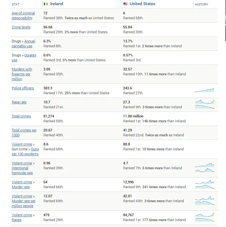This screenshot has width=226, height=227.
Task: Open Murder rate per million history chart
Action: pyautogui.click(x=204, y=201)
